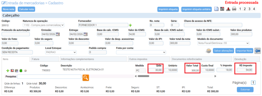
Task: Switch to the Fatura tab
Action: (45, 59)
